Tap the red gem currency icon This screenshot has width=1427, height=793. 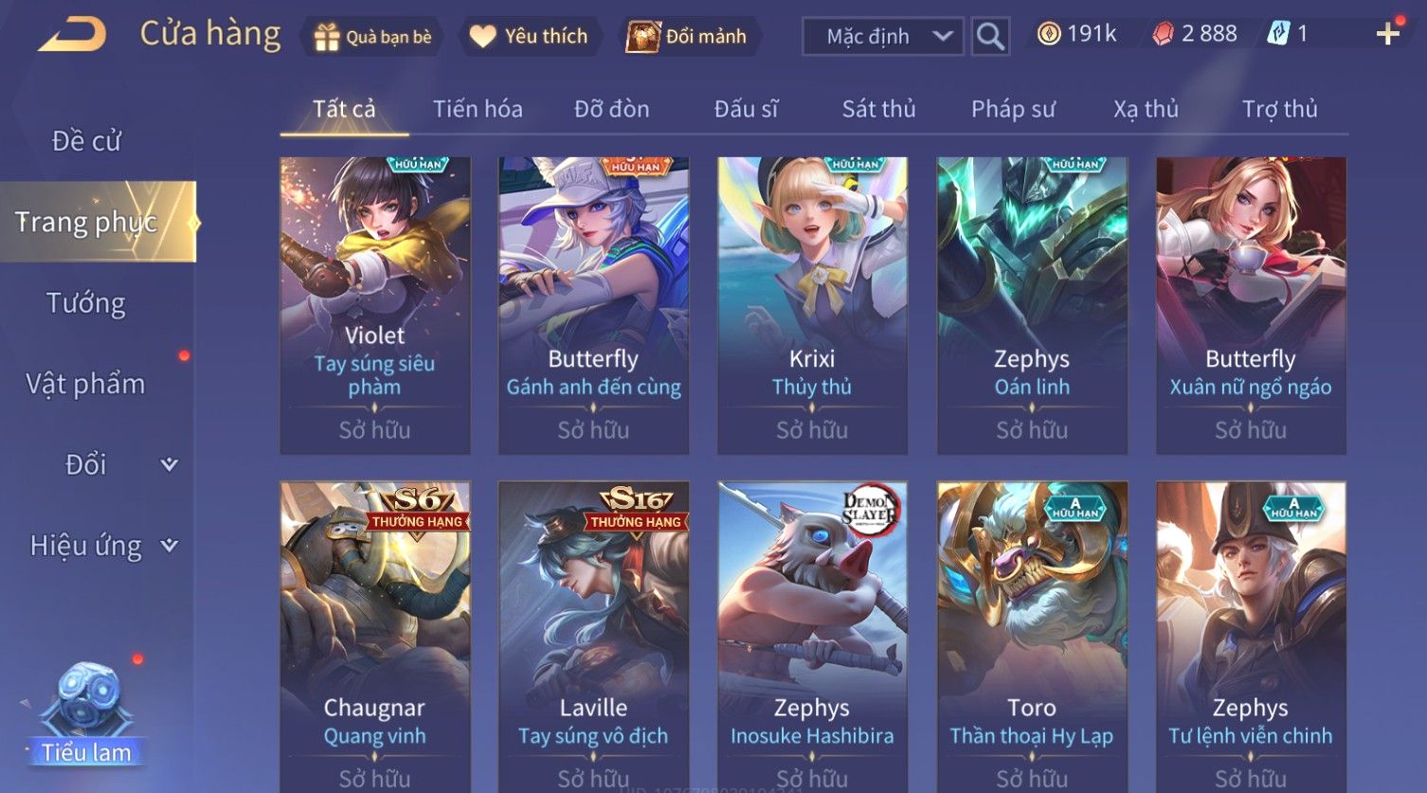(x=1163, y=34)
